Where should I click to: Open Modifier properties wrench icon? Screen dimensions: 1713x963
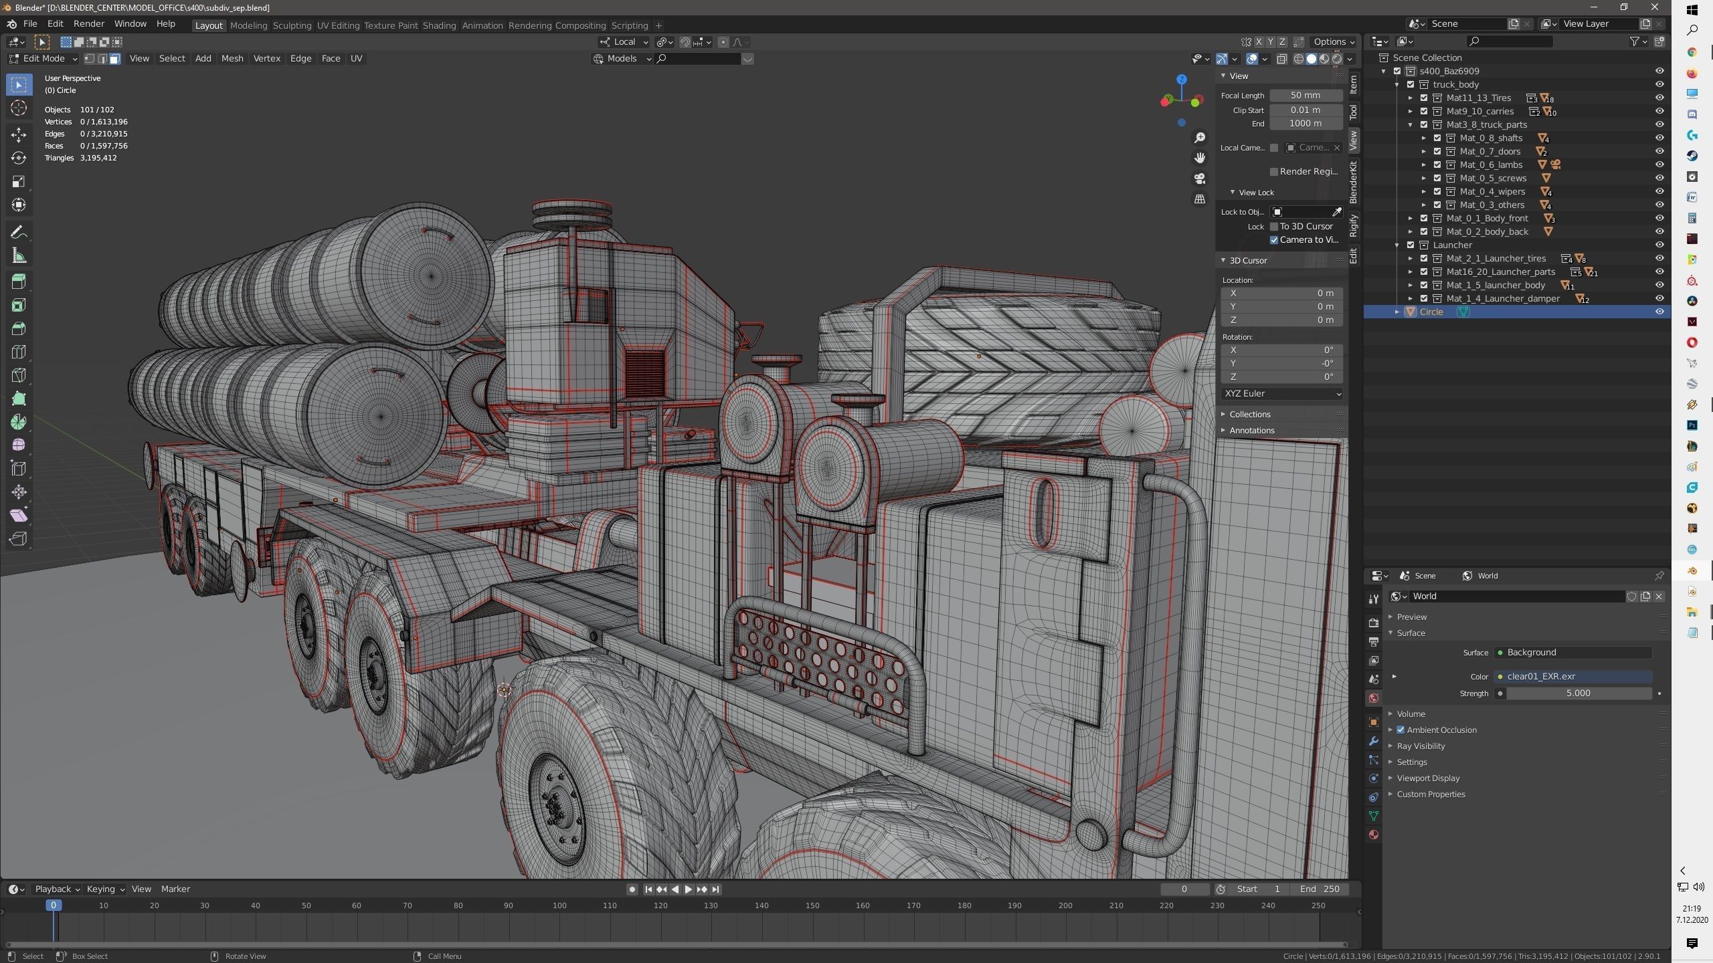(x=1373, y=741)
